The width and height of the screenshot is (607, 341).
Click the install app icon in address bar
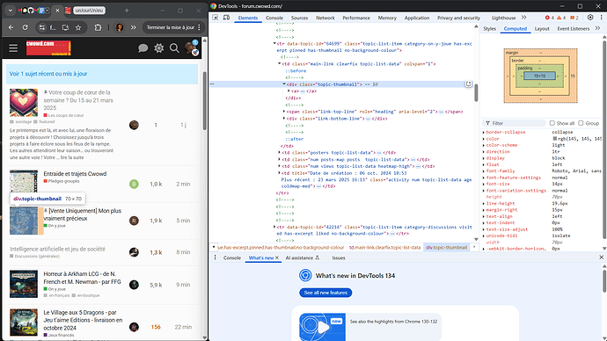point(65,27)
